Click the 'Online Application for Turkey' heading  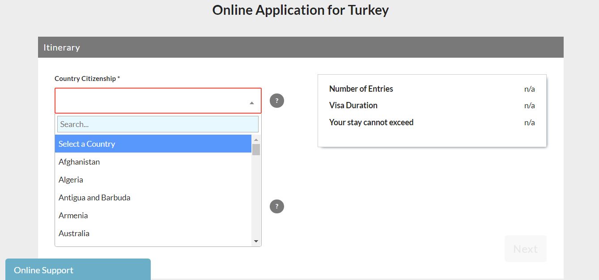click(301, 10)
